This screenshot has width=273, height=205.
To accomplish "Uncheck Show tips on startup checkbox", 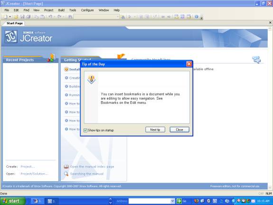I will pyautogui.click(x=85, y=130).
